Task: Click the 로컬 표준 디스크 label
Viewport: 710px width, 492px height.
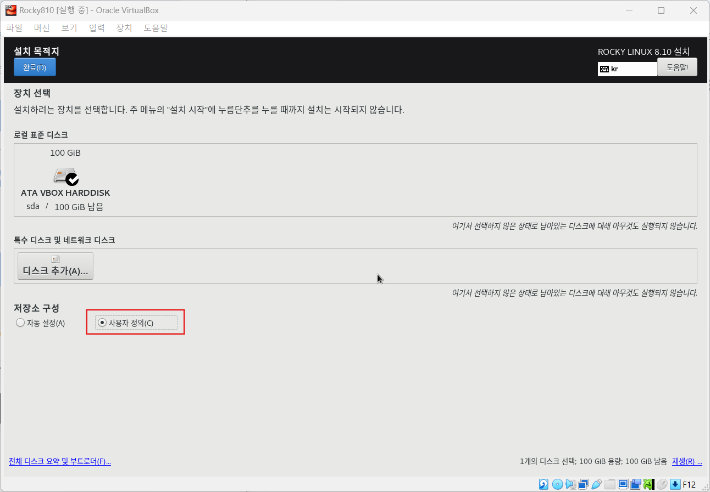Action: pyautogui.click(x=41, y=134)
